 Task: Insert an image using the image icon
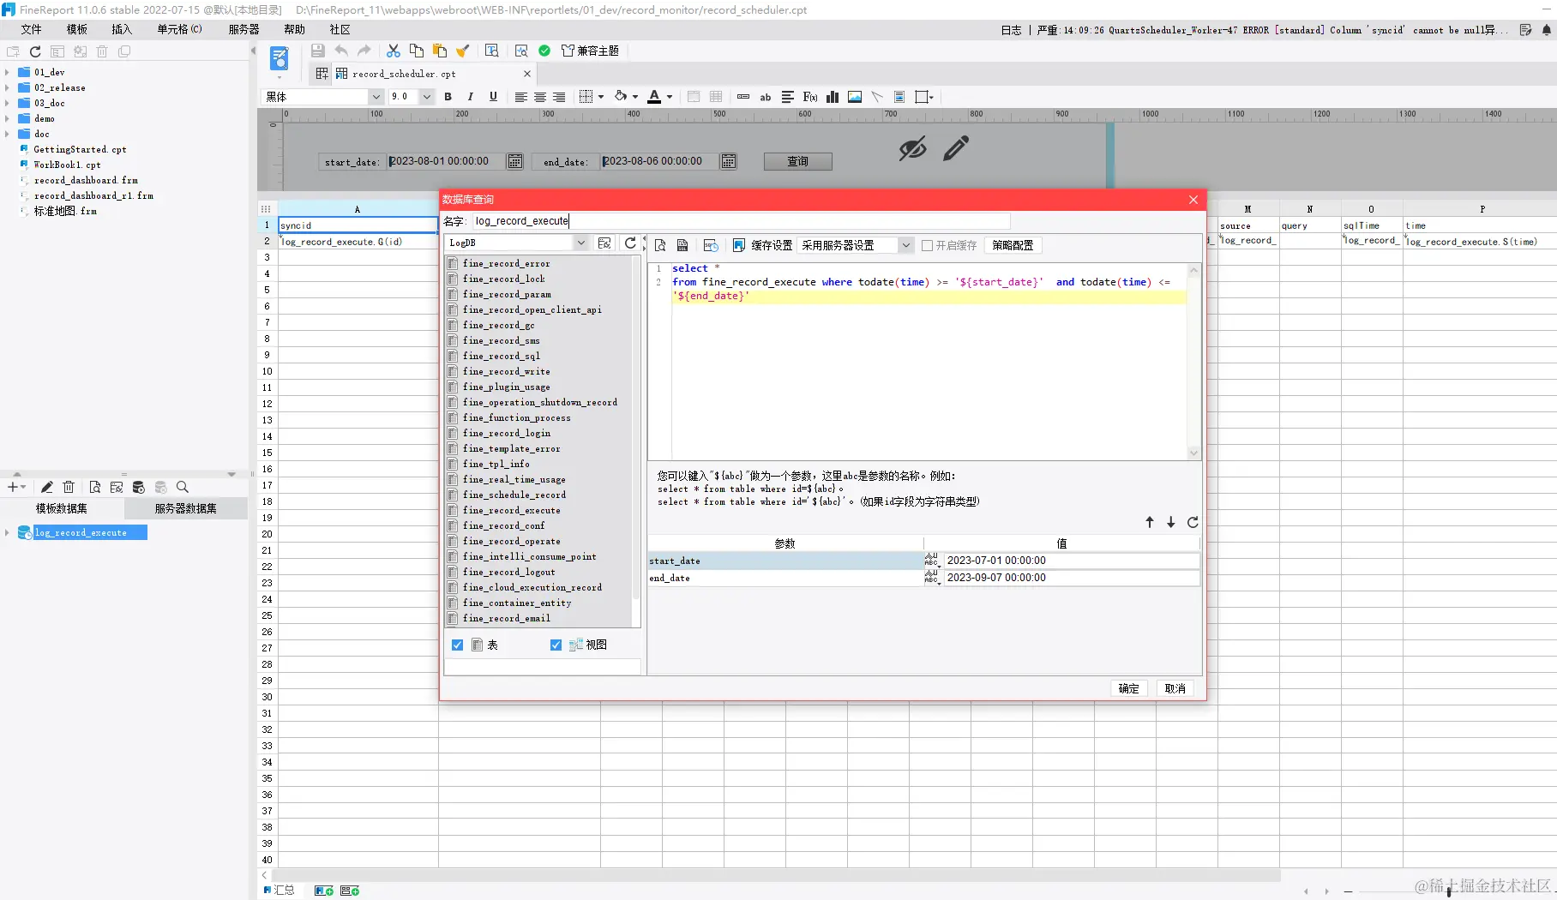[x=854, y=97]
